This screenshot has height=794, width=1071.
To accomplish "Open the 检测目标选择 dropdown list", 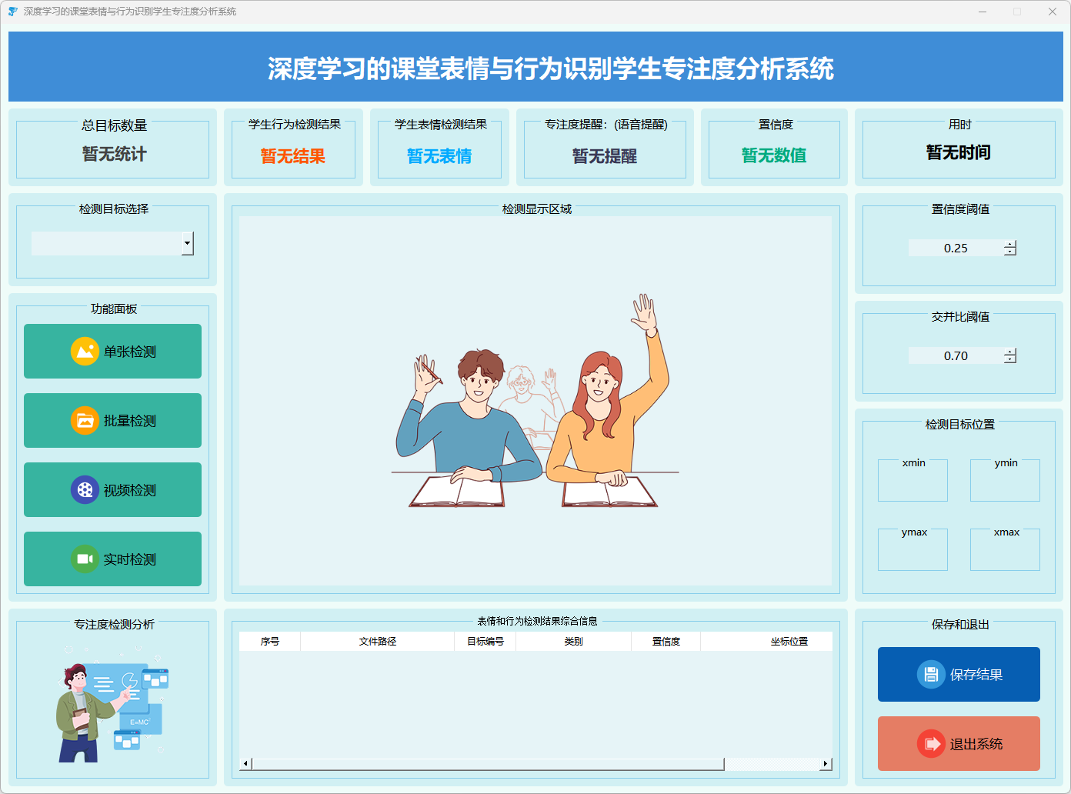I will 187,244.
